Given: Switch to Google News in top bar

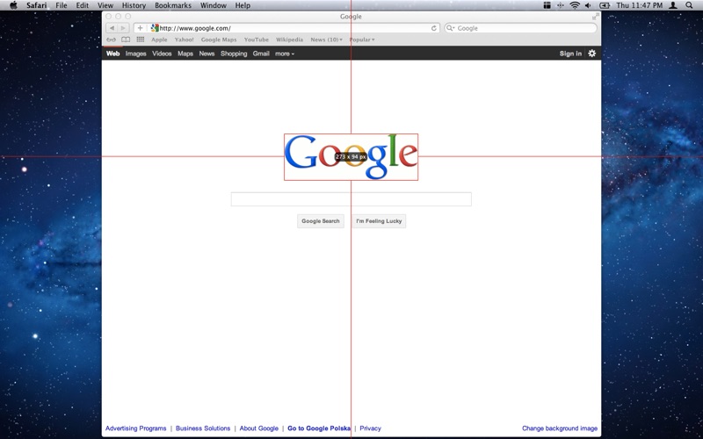Looking at the screenshot, I should pyautogui.click(x=207, y=54).
